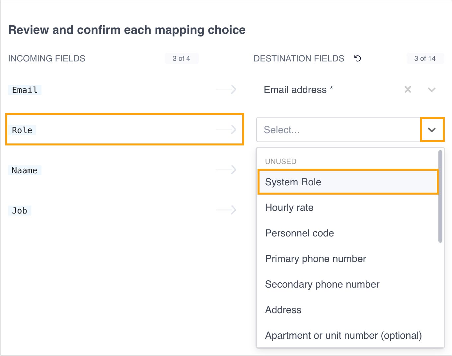
Task: Click the Job incoming field tag
Action: tap(20, 211)
